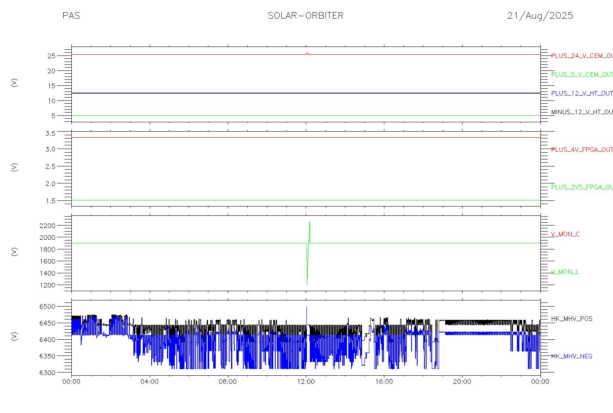Click the (V) axis label of top panel
This screenshot has width=613, height=413.
(15, 83)
